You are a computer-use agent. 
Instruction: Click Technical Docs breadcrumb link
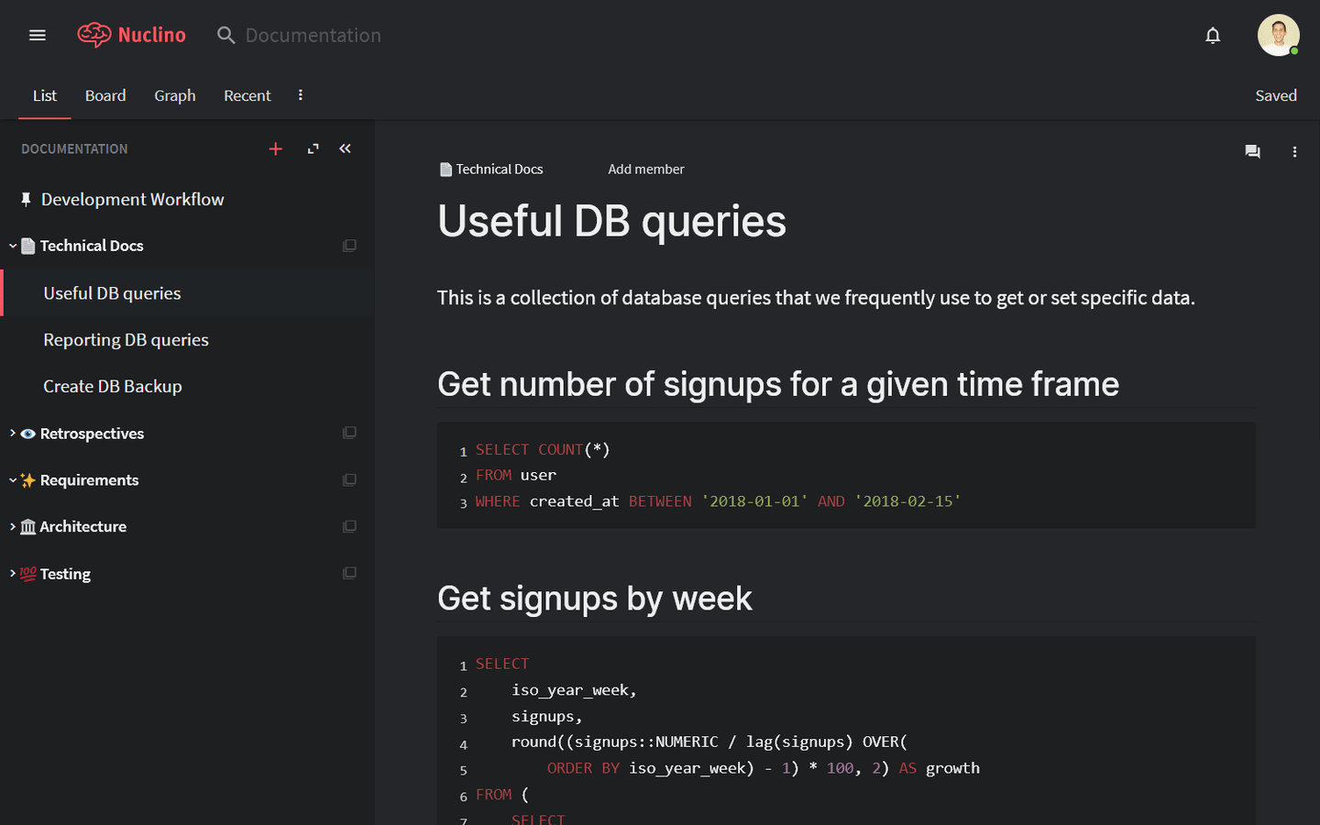pyautogui.click(x=500, y=170)
